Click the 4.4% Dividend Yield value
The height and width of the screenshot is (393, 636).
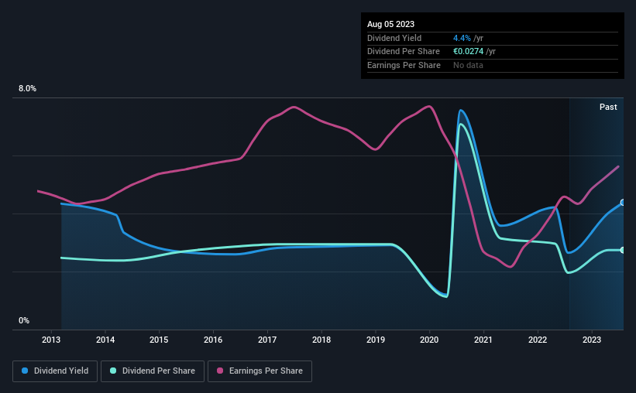(462, 38)
